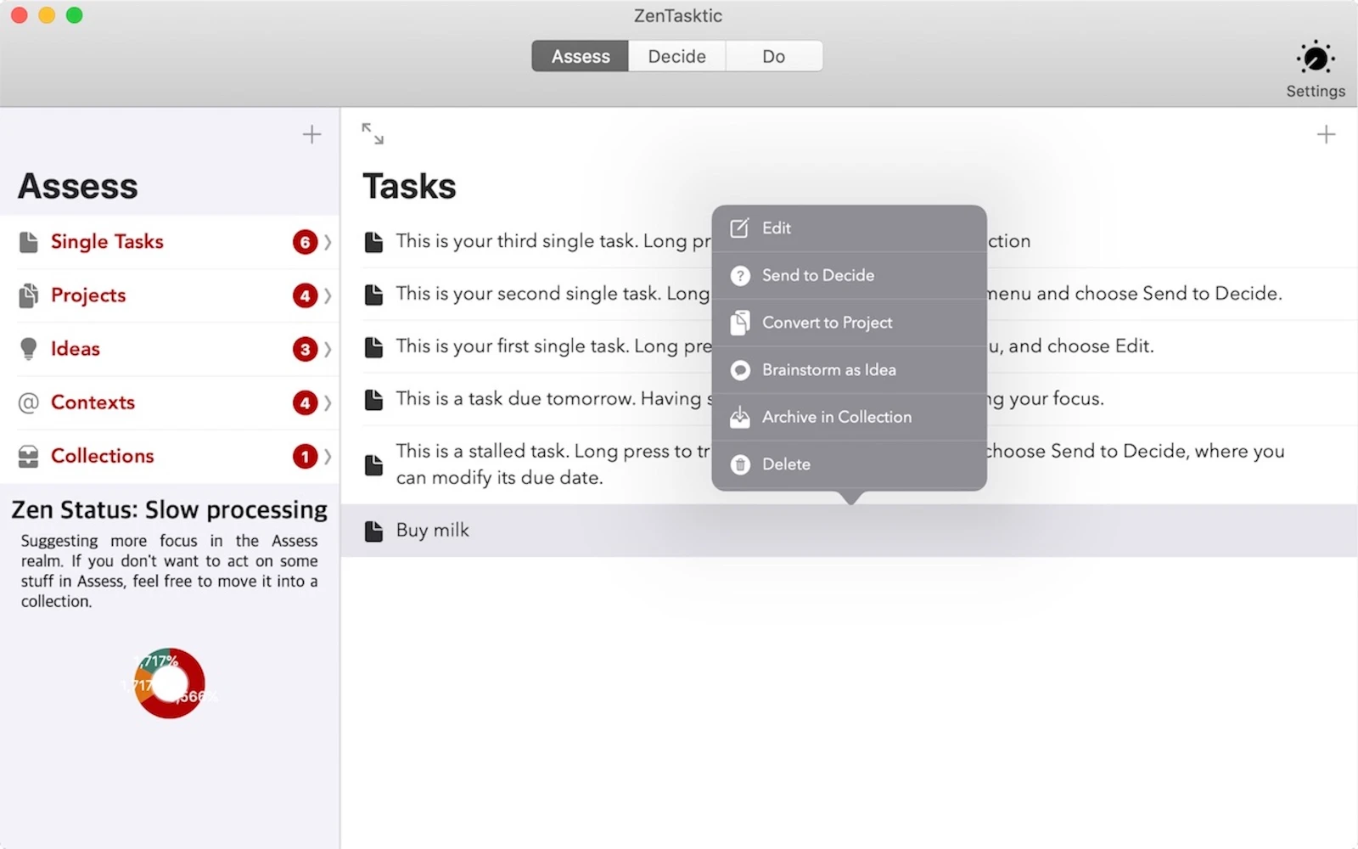
Task: Open the Ideas list
Action: 170,349
